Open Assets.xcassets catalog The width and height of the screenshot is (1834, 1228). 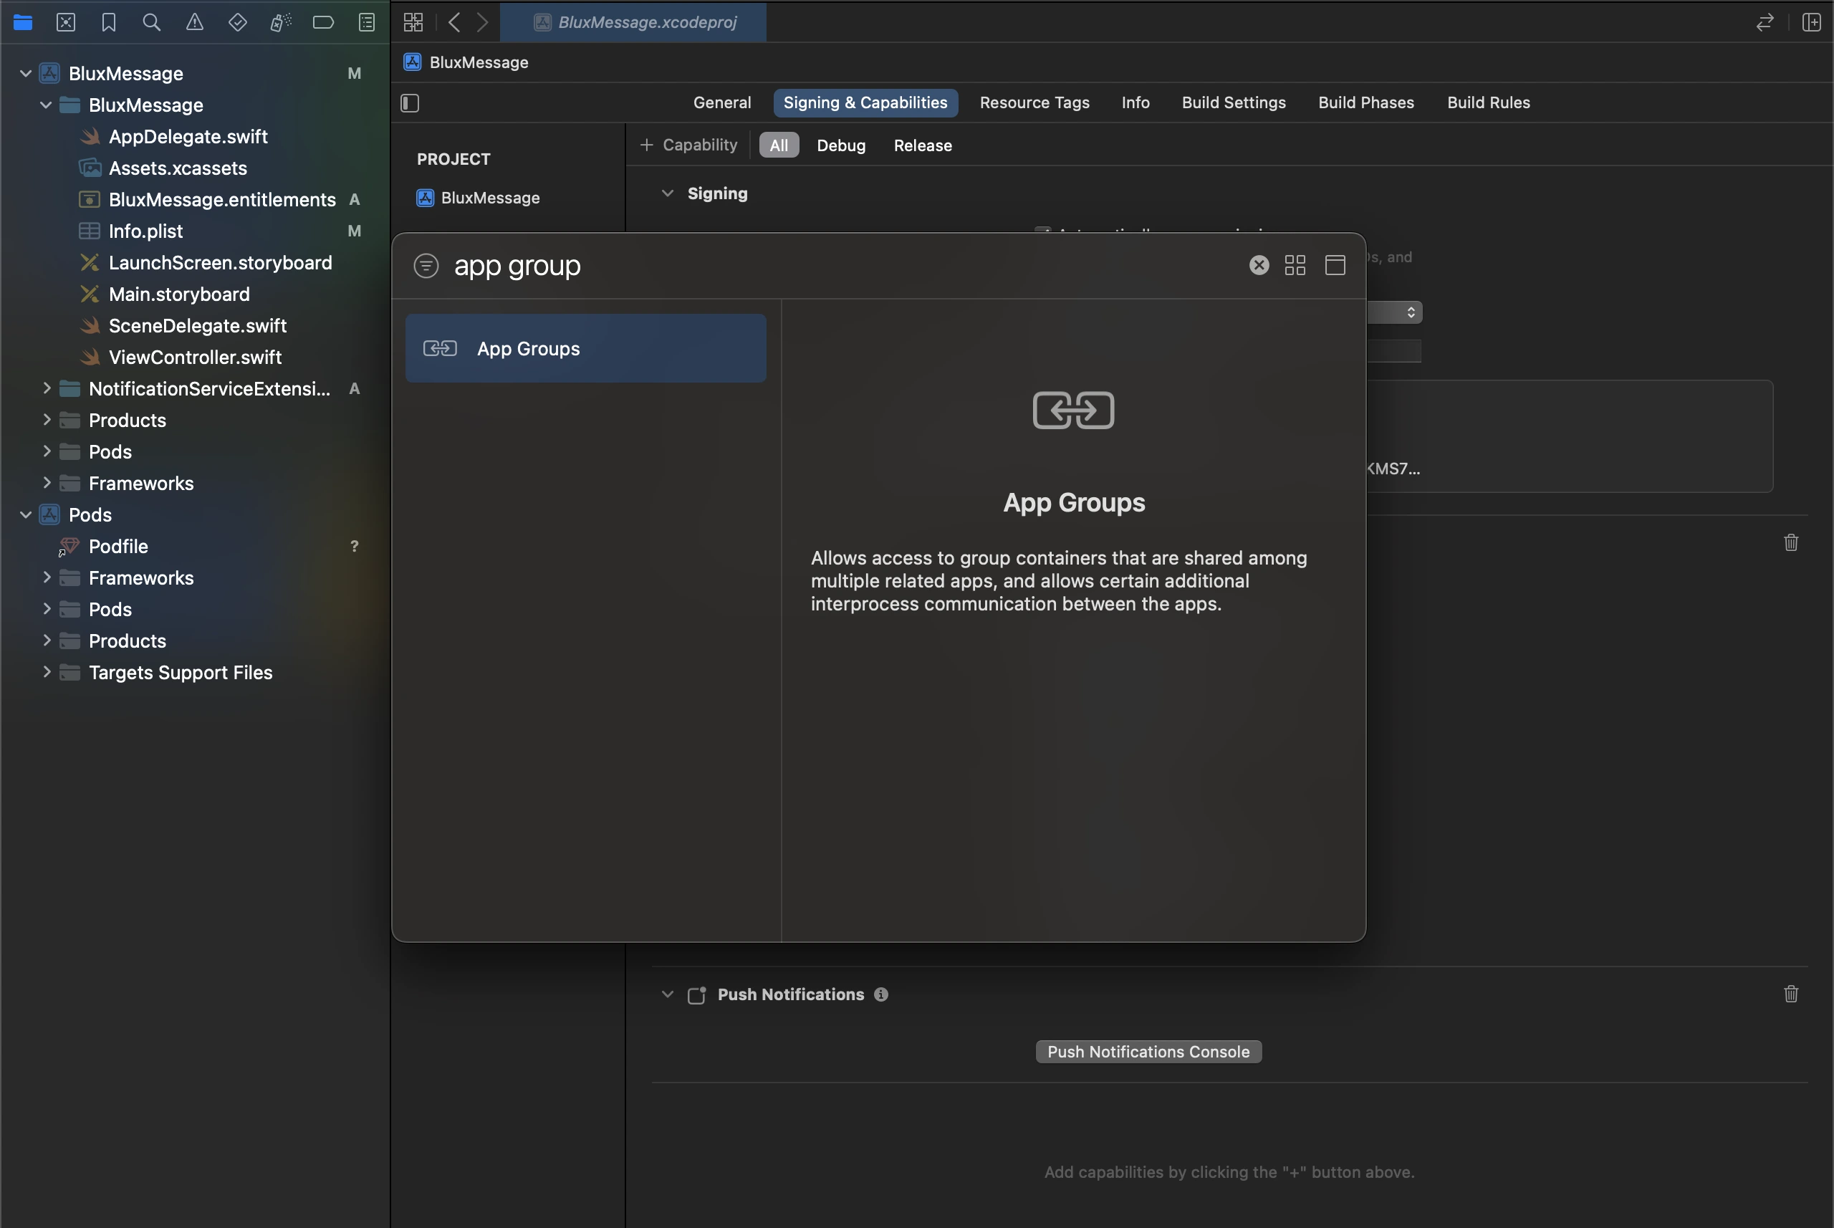177,168
